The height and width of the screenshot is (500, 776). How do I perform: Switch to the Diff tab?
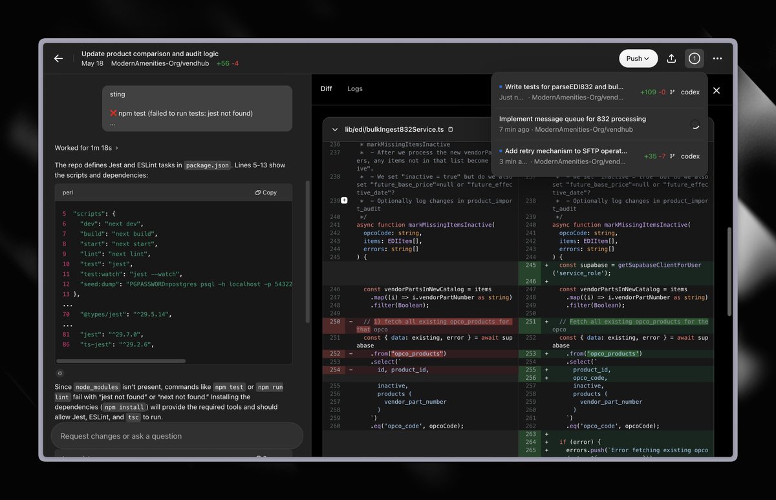[x=326, y=89]
